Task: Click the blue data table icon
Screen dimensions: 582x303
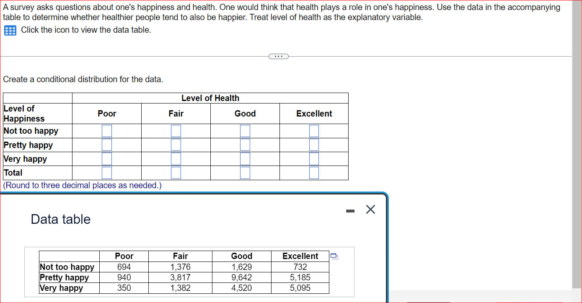Action: click(x=10, y=30)
